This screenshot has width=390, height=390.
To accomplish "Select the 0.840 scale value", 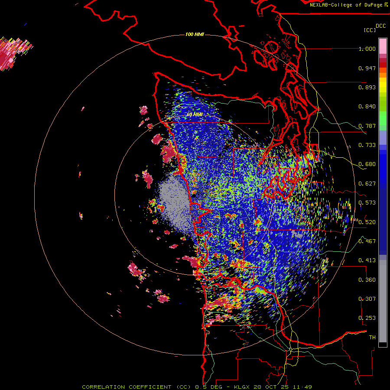I will point(367,107).
